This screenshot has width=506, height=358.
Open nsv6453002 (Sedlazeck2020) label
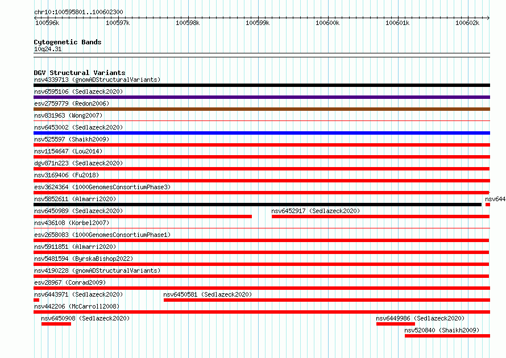[78, 127]
